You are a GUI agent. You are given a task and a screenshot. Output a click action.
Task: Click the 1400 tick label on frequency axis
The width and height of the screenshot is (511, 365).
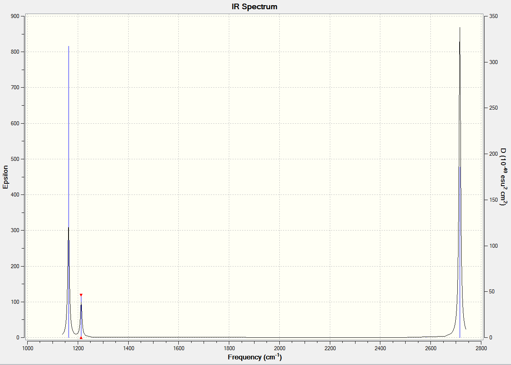click(x=128, y=348)
